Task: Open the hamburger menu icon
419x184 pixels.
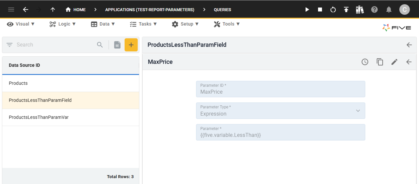Action: click(x=11, y=9)
